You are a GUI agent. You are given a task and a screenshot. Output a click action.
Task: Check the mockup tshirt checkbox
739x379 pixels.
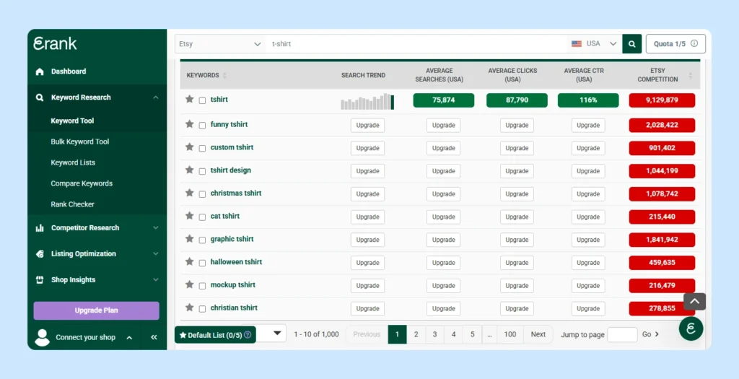tap(202, 286)
